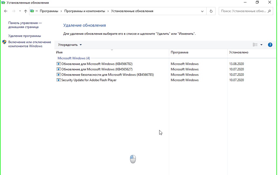Click the icon of update KB4566782
Viewport: 278px width, 175px height.
point(59,64)
